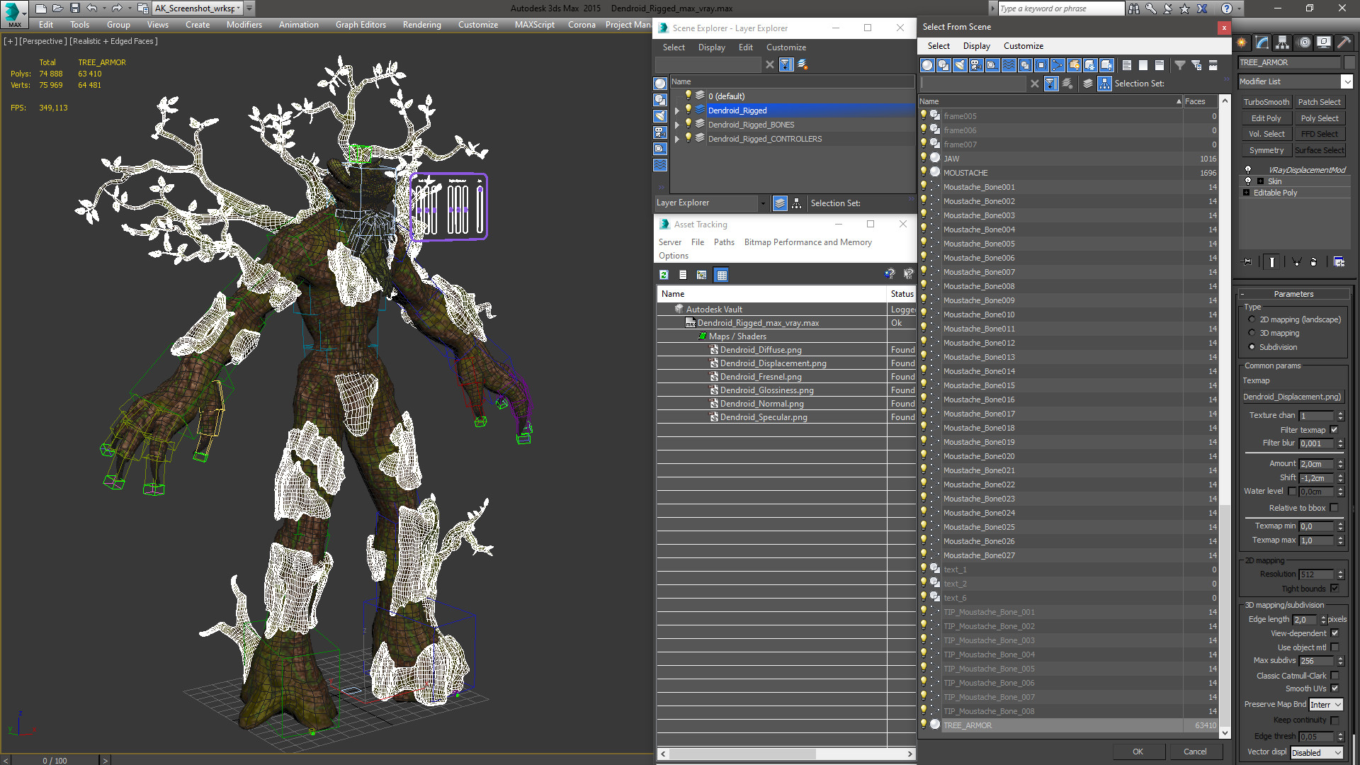This screenshot has width=1360, height=765.
Task: Click Undo arrow in quick access toolbar
Action: coord(92,8)
